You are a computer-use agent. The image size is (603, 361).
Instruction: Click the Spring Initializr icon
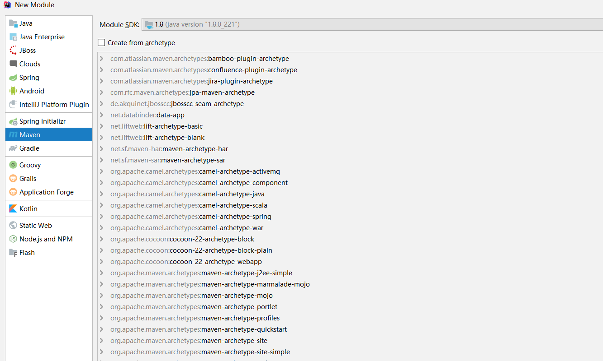[13, 121]
